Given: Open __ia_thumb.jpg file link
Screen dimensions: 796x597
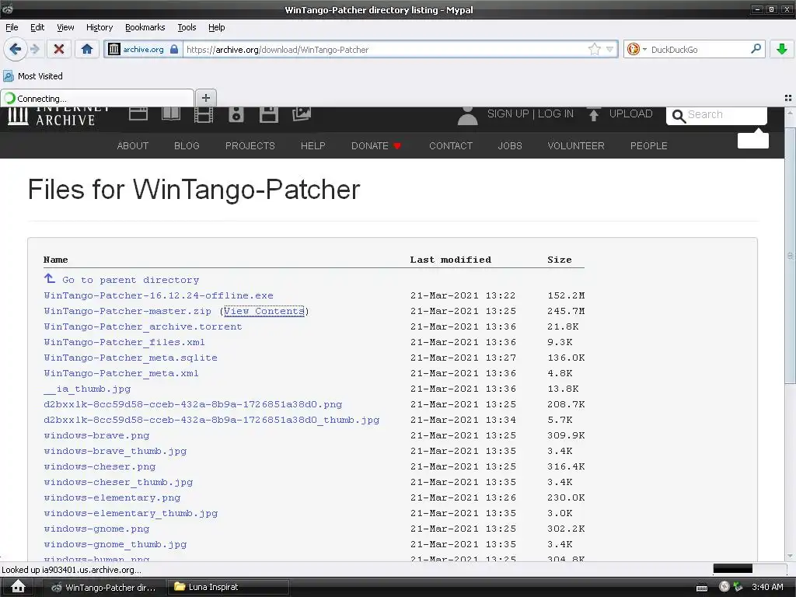Looking at the screenshot, I should tap(87, 389).
